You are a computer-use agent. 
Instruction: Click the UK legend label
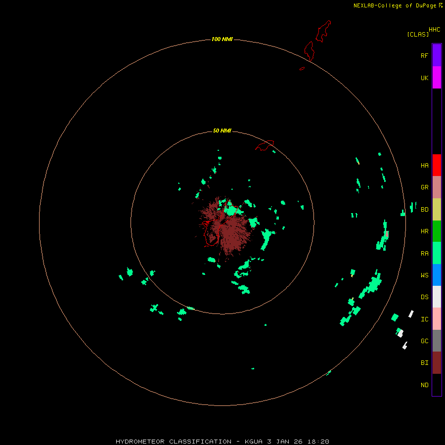[424, 78]
